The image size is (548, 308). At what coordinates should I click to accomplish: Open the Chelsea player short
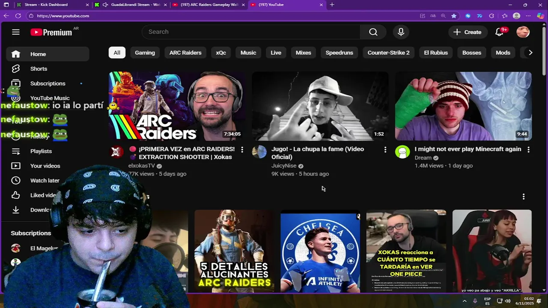point(320,251)
